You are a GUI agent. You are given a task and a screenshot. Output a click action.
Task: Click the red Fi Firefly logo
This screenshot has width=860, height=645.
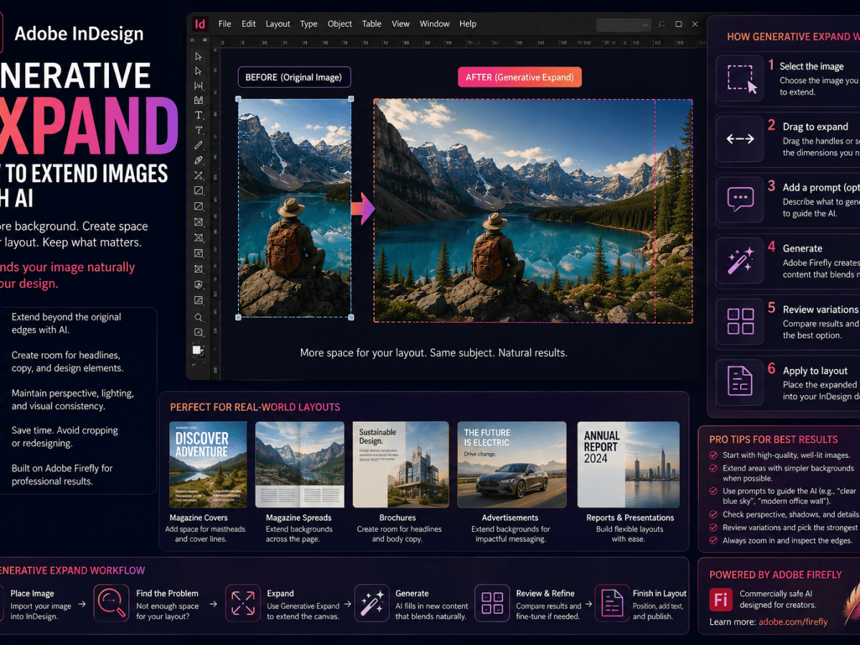(720, 599)
